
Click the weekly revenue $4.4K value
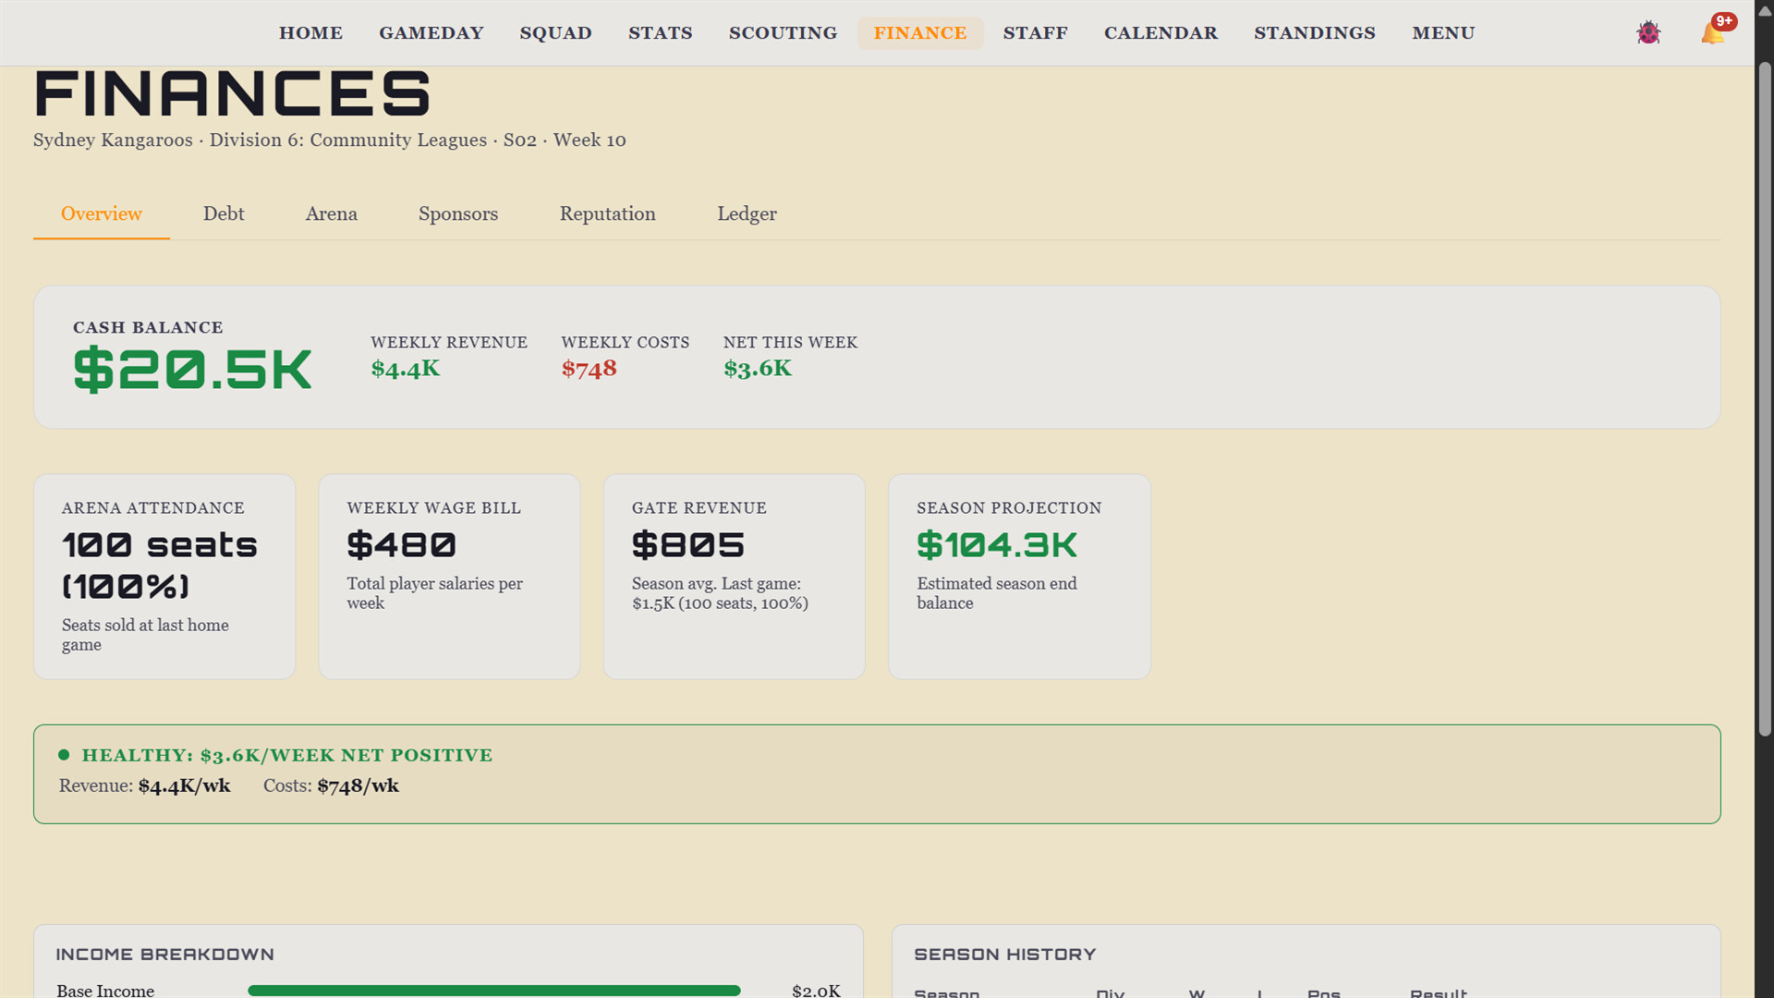[406, 369]
